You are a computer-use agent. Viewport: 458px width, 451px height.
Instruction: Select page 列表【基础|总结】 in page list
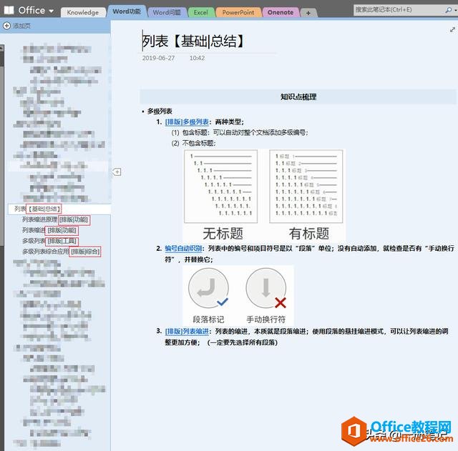(x=59, y=209)
